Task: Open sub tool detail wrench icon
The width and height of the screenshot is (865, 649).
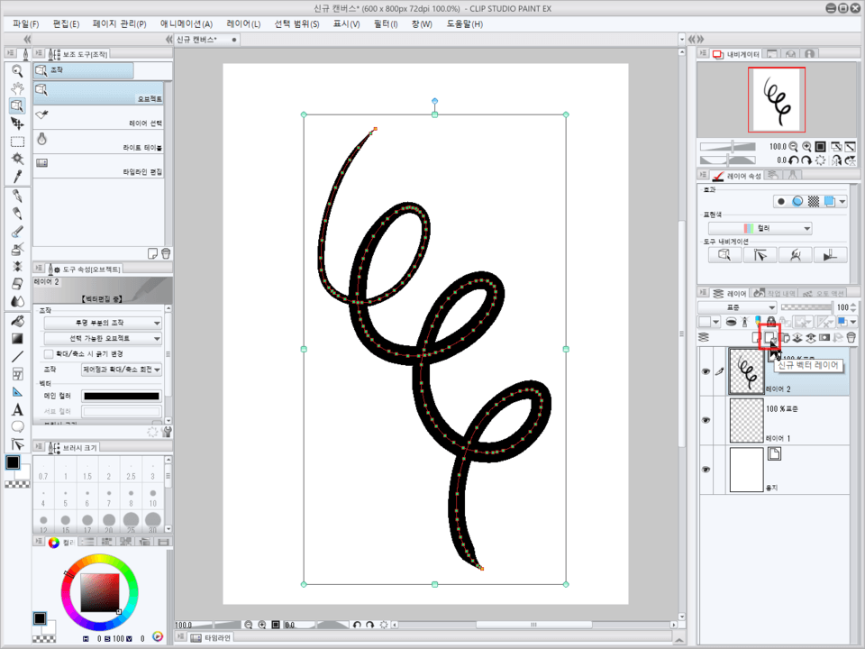Action: tap(167, 432)
